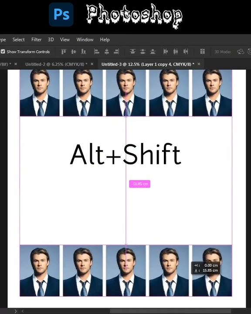Click the right-pointing arrow in the status bar
Image resolution: width=251 pixels, height=314 pixels.
[x=16, y=311]
